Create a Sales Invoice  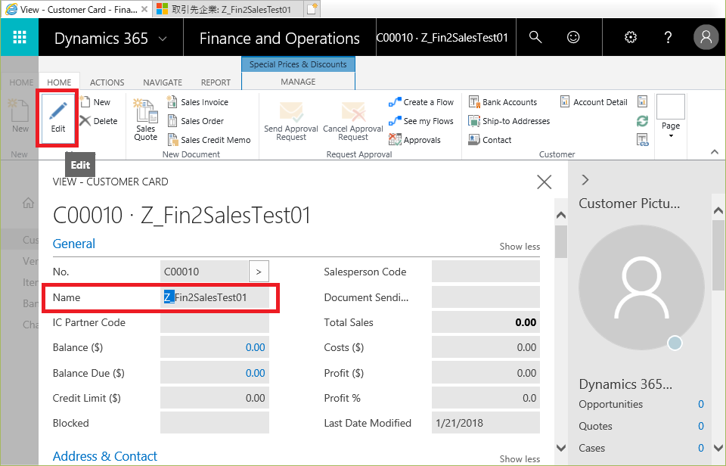coord(197,102)
